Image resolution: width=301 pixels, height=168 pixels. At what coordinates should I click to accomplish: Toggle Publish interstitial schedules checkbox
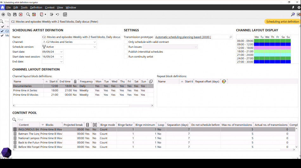[x=126, y=52]
